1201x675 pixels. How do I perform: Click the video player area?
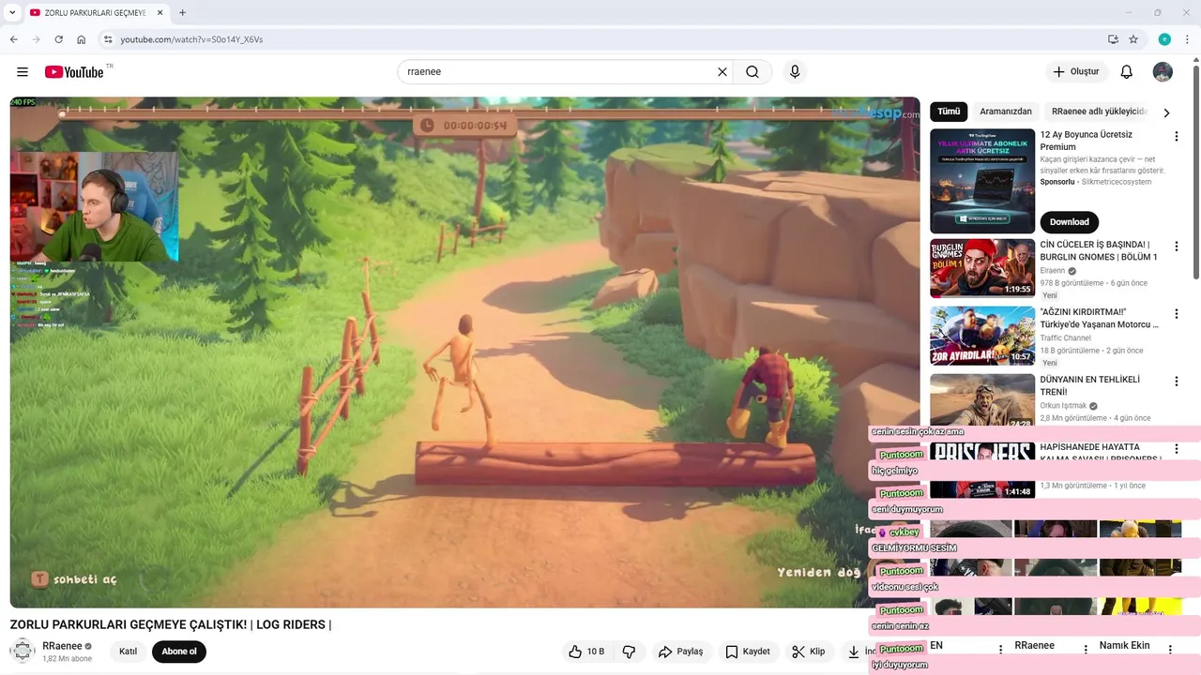point(464,352)
